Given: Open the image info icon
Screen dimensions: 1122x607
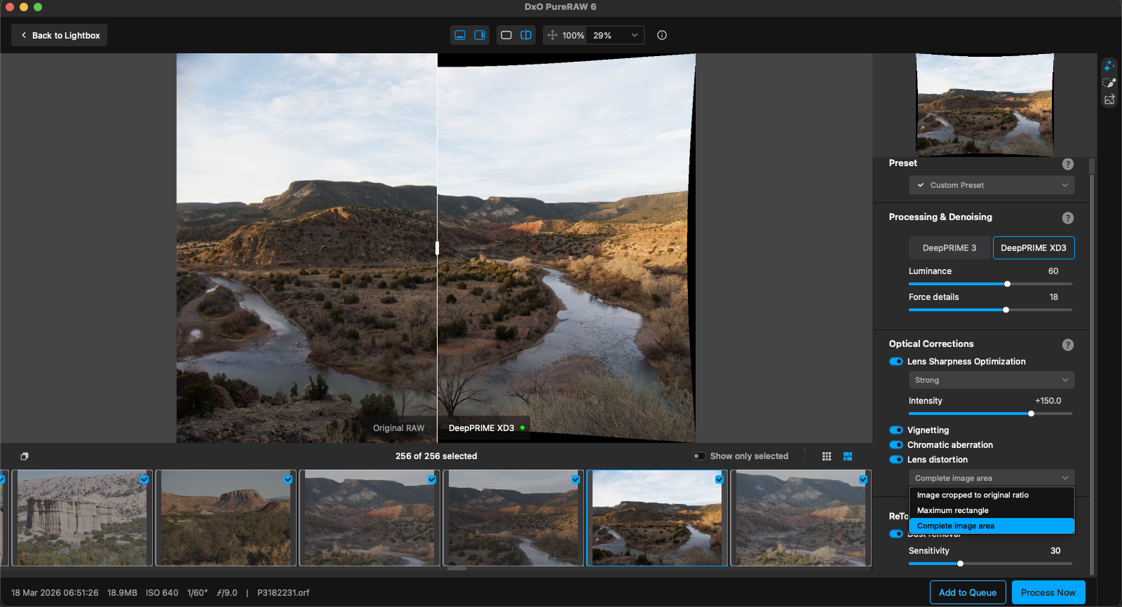Looking at the screenshot, I should click(x=662, y=35).
